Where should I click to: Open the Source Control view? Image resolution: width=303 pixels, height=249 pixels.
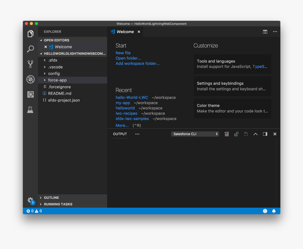pos(30,64)
